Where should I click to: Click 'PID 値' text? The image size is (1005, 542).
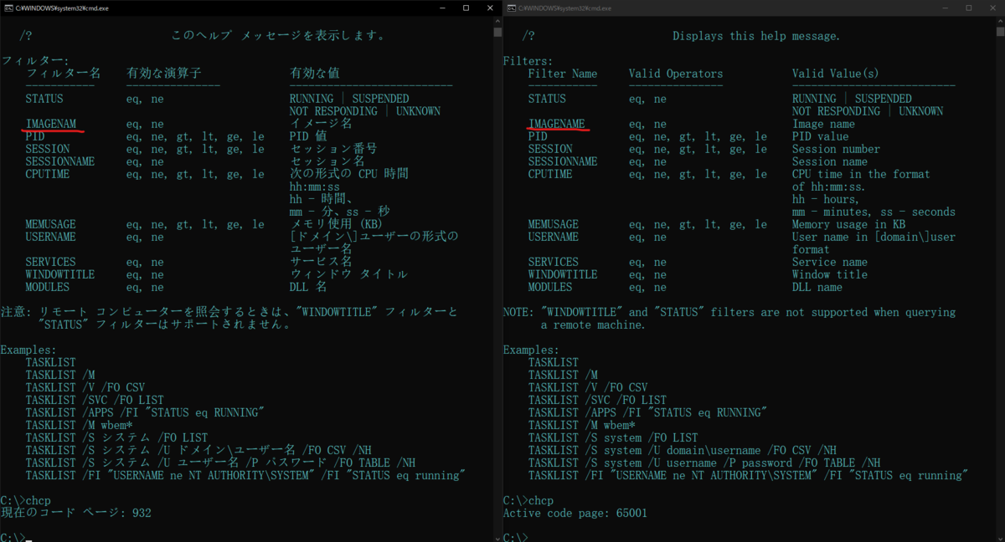point(308,136)
